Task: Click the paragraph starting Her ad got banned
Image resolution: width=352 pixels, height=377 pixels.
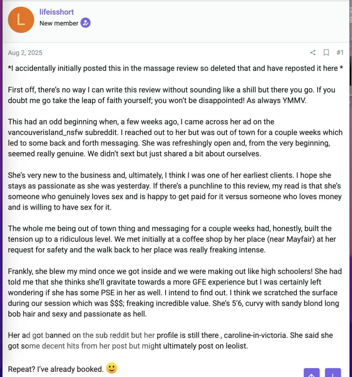Action: click(x=170, y=341)
